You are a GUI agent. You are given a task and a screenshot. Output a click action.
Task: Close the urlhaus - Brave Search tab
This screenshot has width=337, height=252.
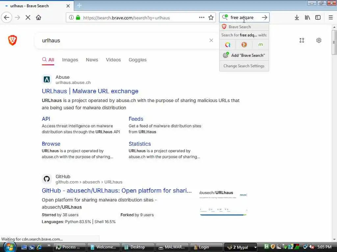[68, 6]
